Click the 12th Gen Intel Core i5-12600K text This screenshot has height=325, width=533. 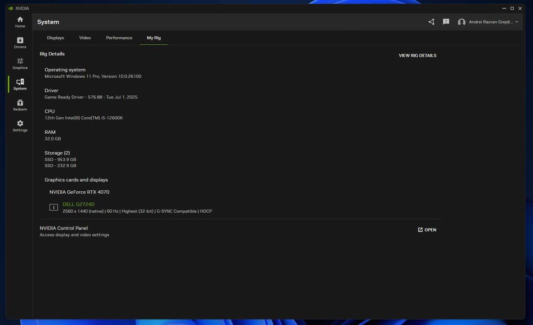pos(84,118)
